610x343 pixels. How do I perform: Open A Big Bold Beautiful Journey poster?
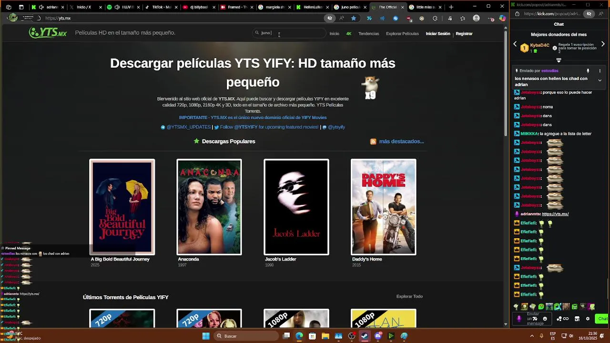tap(122, 207)
